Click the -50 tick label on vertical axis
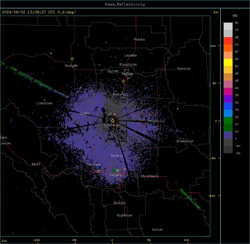This screenshot has height=244, width=250. click(x=213, y=158)
